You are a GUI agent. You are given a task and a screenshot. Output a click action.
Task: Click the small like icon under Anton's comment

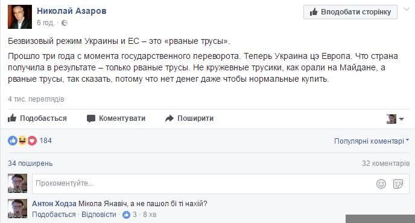coord(126,215)
